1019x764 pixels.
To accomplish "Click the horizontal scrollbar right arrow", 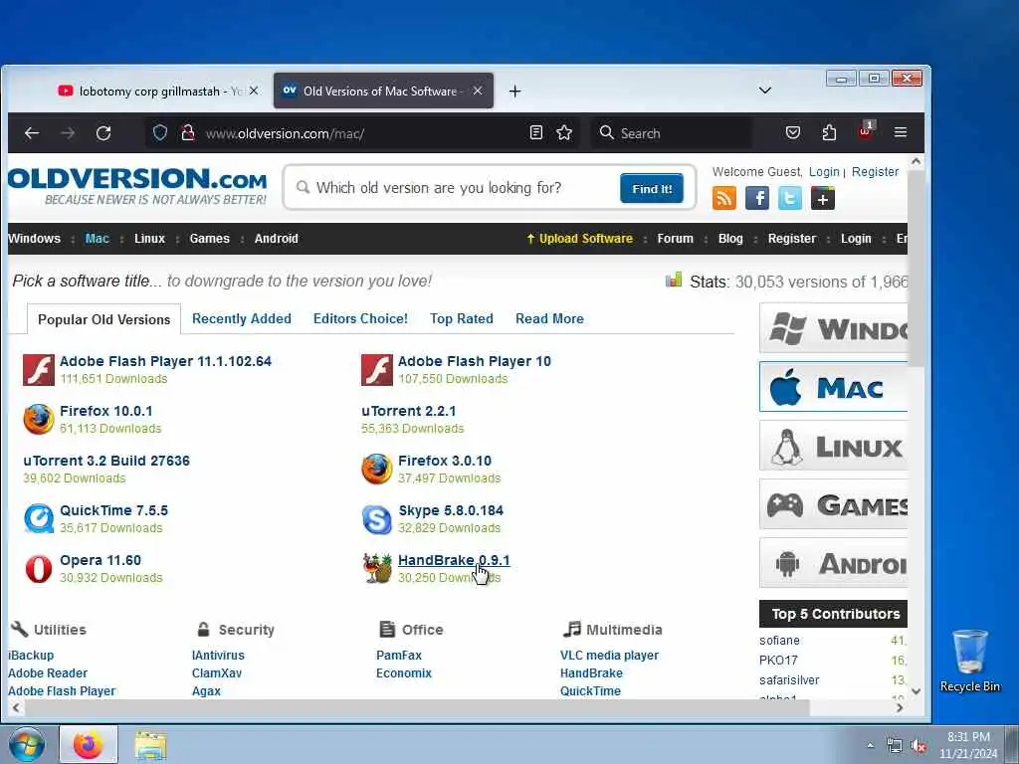I will point(900,708).
